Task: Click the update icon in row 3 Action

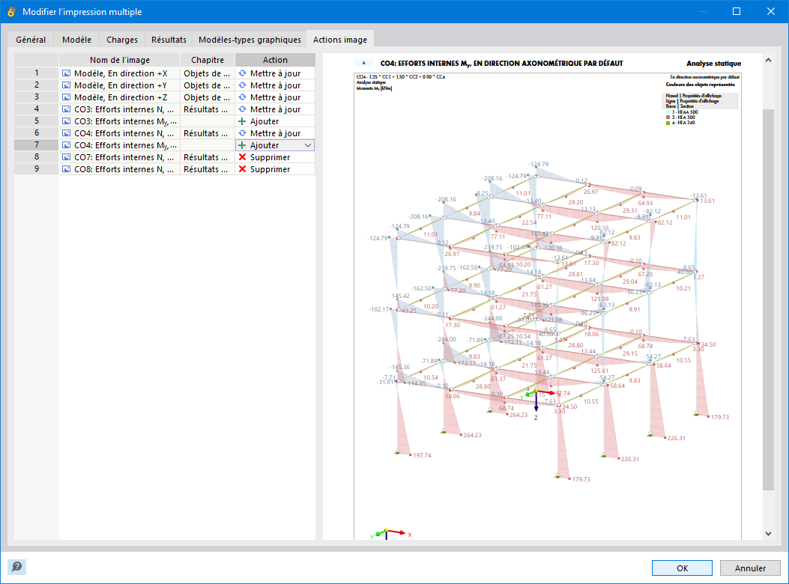Action: [242, 97]
